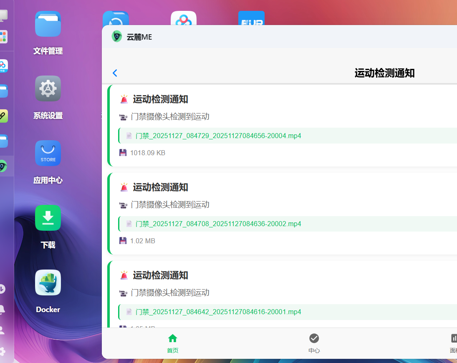The image size is (457, 363).
Task: Open the 下载 download app icon
Action: tap(48, 218)
